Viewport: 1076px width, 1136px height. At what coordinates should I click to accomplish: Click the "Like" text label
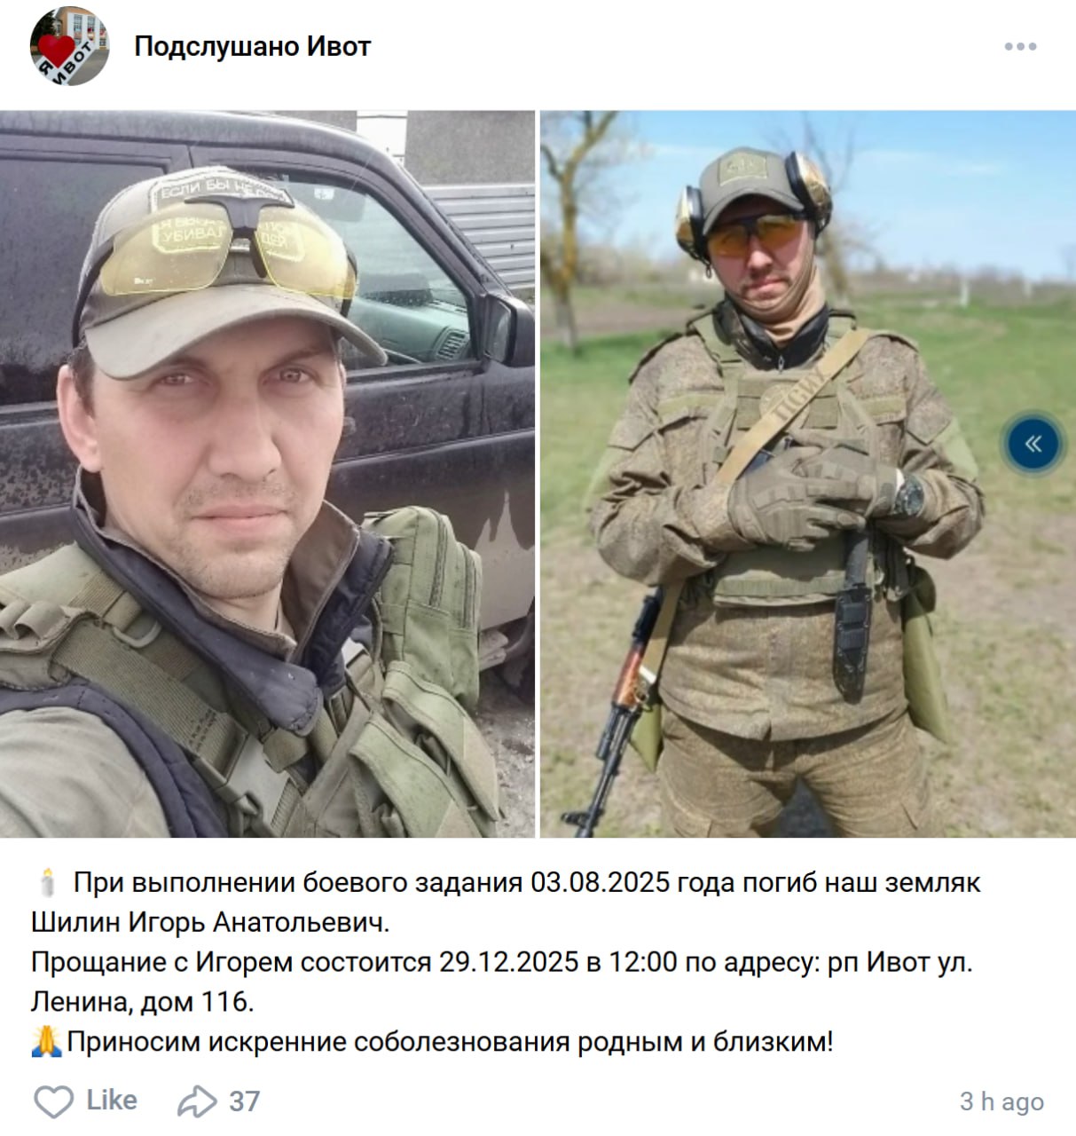[112, 1100]
